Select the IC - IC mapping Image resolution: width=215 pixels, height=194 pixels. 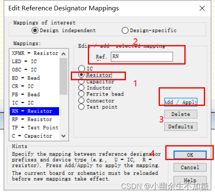tap(34, 103)
